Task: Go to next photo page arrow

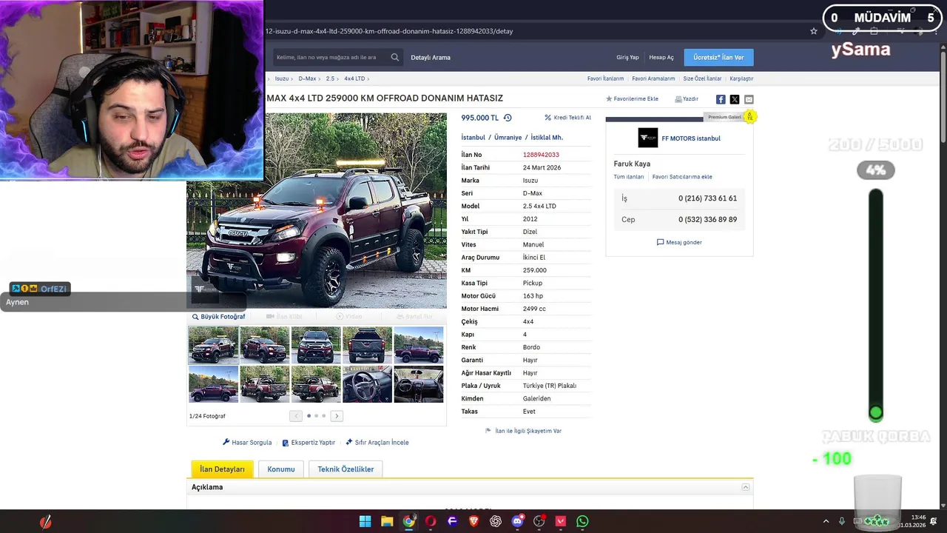Action: coord(337,416)
